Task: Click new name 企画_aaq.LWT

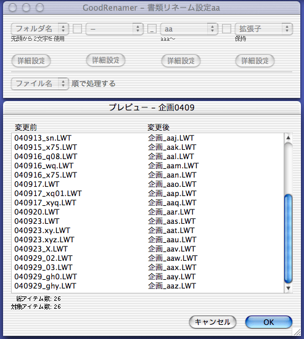Action: 172,203
